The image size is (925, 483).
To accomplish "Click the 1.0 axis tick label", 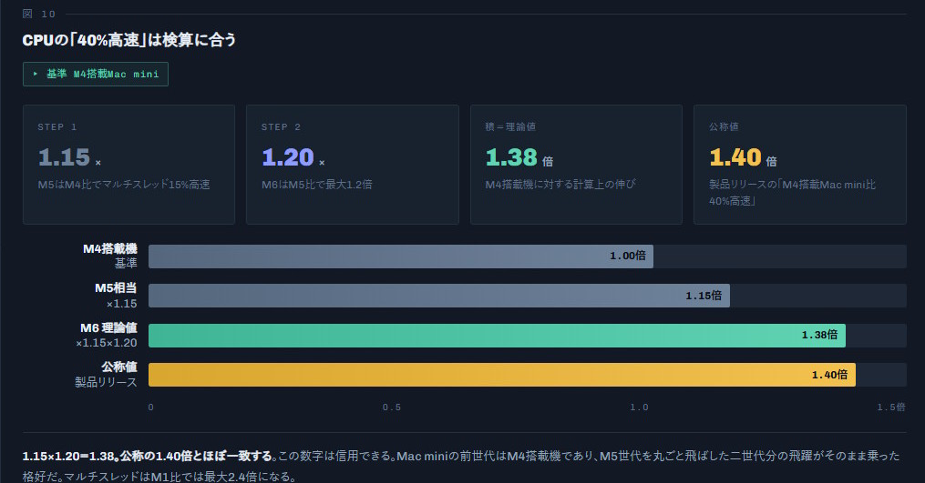I will click(639, 407).
